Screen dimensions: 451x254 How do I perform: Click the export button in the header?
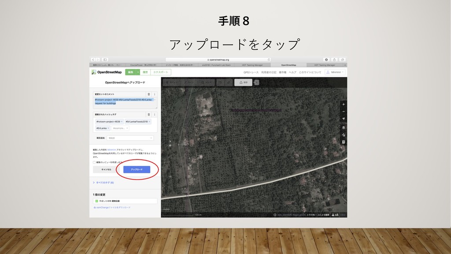tap(160, 72)
